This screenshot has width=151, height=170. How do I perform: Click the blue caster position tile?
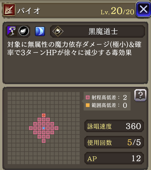click(44, 128)
